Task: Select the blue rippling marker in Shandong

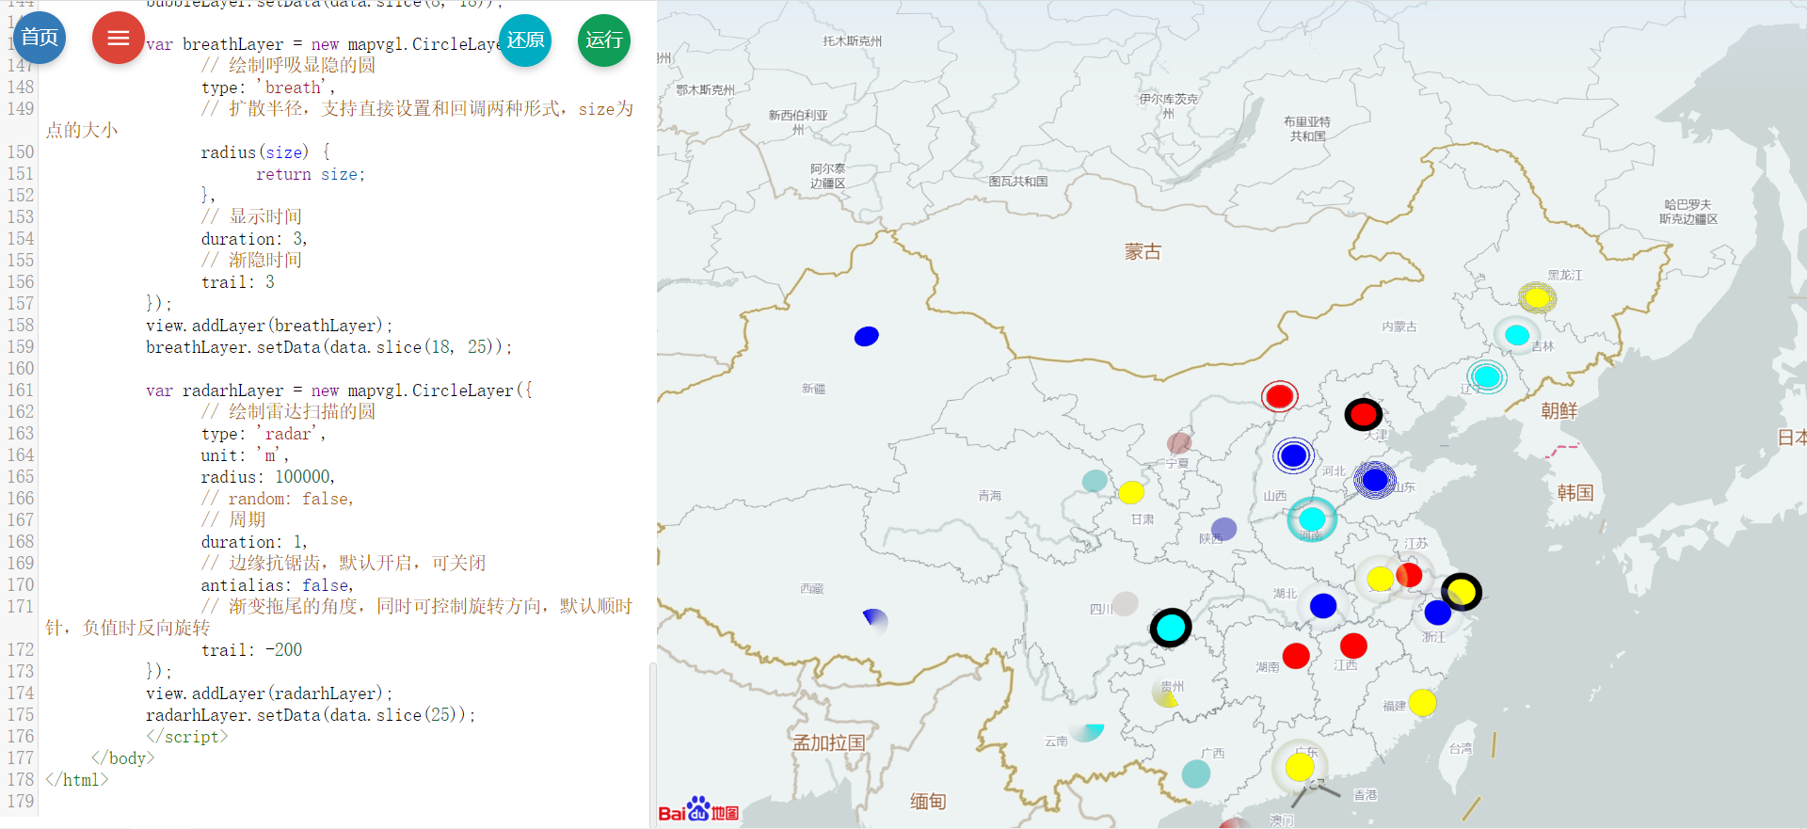Action: tap(1374, 480)
